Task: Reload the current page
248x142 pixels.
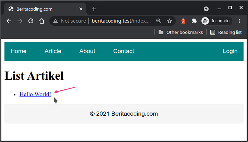Action: point(31,21)
